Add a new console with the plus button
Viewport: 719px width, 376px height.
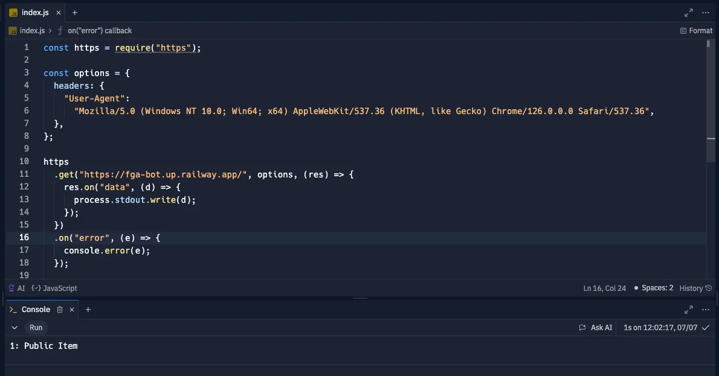[88, 309]
